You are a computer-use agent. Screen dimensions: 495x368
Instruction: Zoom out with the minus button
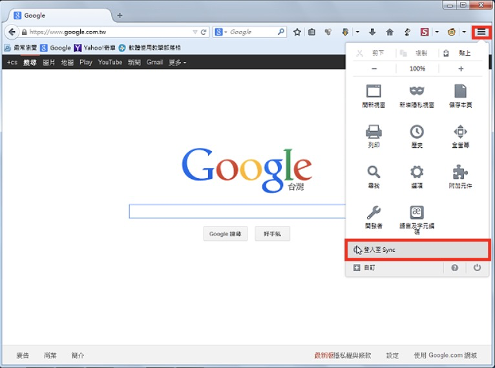pyautogui.click(x=374, y=68)
